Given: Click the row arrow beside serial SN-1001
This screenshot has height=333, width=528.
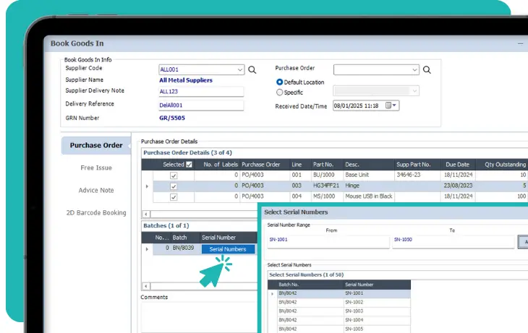Looking at the screenshot, I should point(273,294).
